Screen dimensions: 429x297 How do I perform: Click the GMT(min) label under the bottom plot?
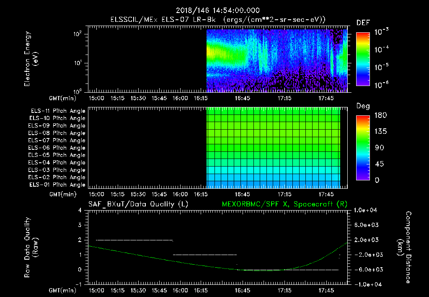tap(63, 290)
